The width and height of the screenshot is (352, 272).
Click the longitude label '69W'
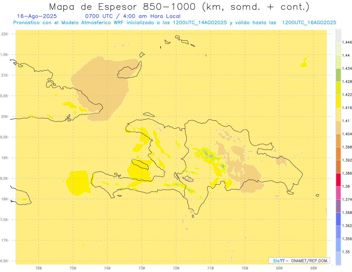pos(279,268)
